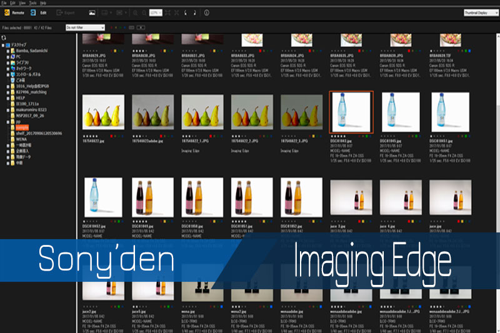Open the File menu

click(x=4, y=3)
